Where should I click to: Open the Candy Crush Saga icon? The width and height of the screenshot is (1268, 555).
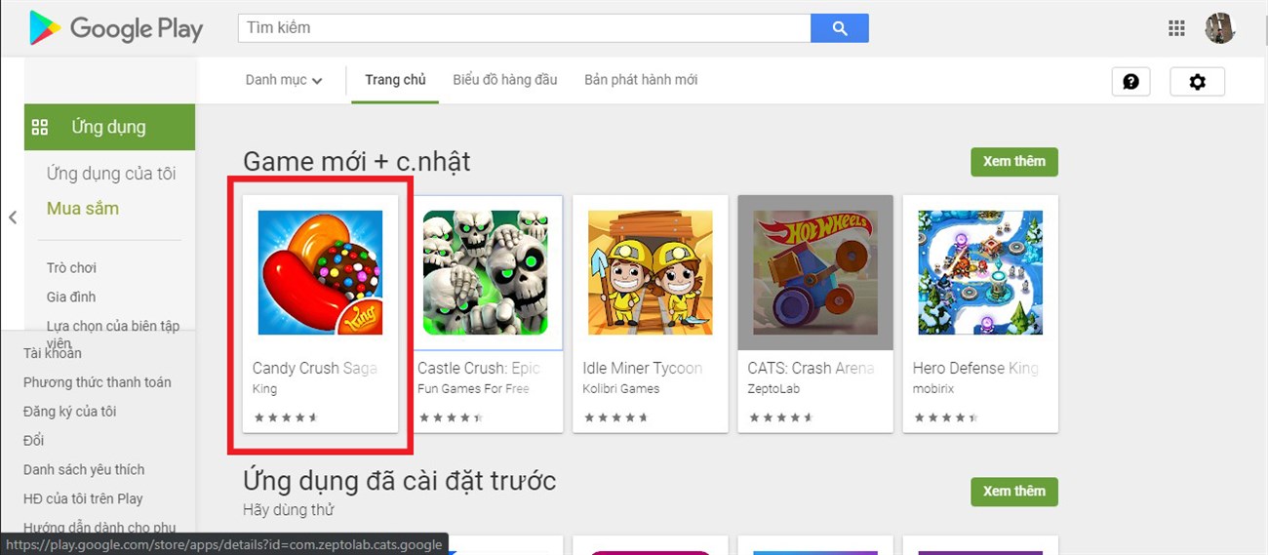pyautogui.click(x=320, y=273)
